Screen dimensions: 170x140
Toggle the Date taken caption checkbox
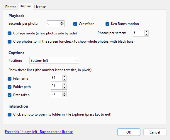click(10, 95)
